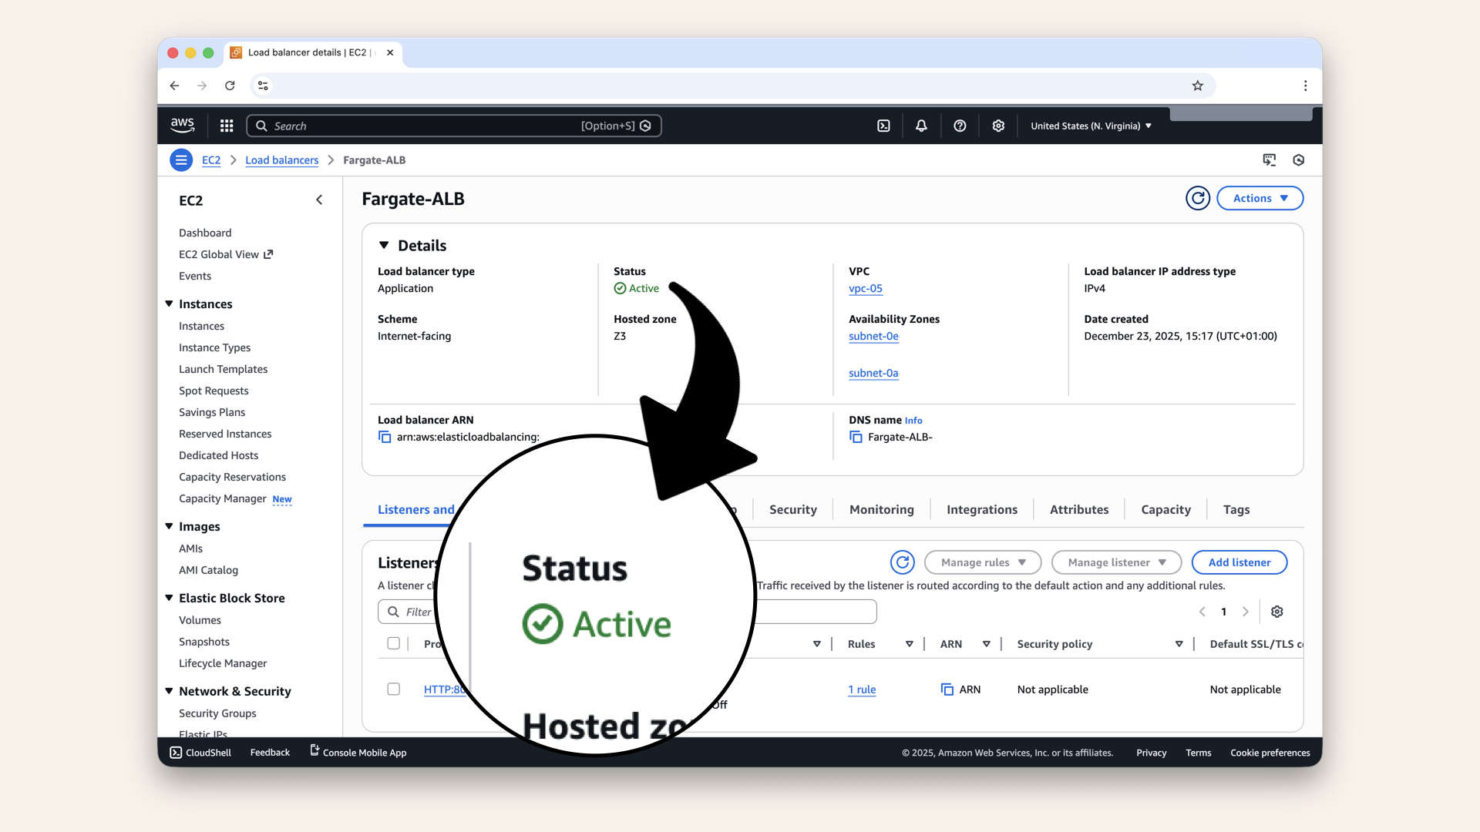Copy the DNS name Fargate-ALB-
Viewport: 1480px width, 832px height.
[856, 437]
